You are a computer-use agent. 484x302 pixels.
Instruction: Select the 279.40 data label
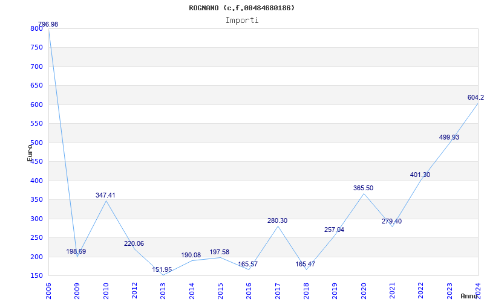[391, 221]
